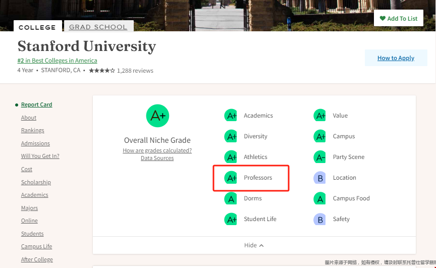Click the B badge next to Location

(320, 178)
